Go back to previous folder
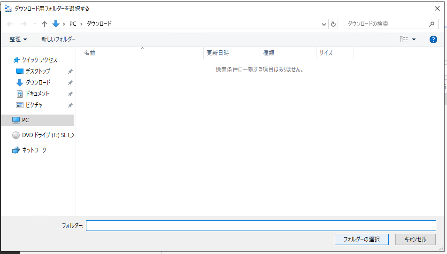This screenshot has width=447, height=254. tap(10, 24)
